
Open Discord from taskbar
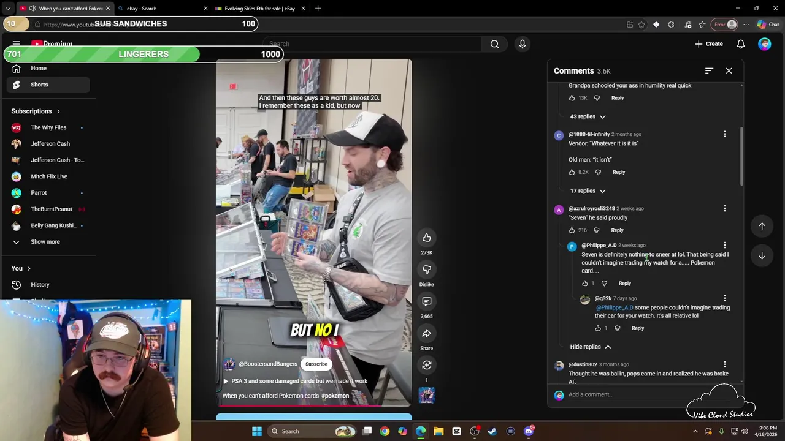coord(529,431)
